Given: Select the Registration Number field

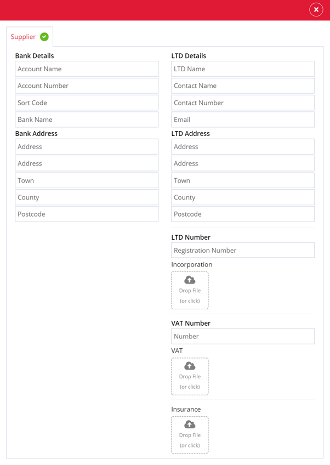Looking at the screenshot, I should [243, 250].
